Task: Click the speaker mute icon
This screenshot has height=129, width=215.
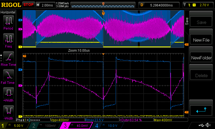Action: pos(208,125)
